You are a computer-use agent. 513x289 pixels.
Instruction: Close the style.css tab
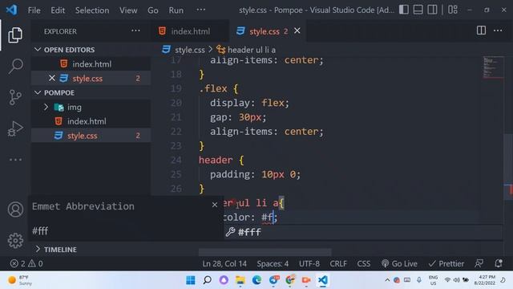[297, 31]
